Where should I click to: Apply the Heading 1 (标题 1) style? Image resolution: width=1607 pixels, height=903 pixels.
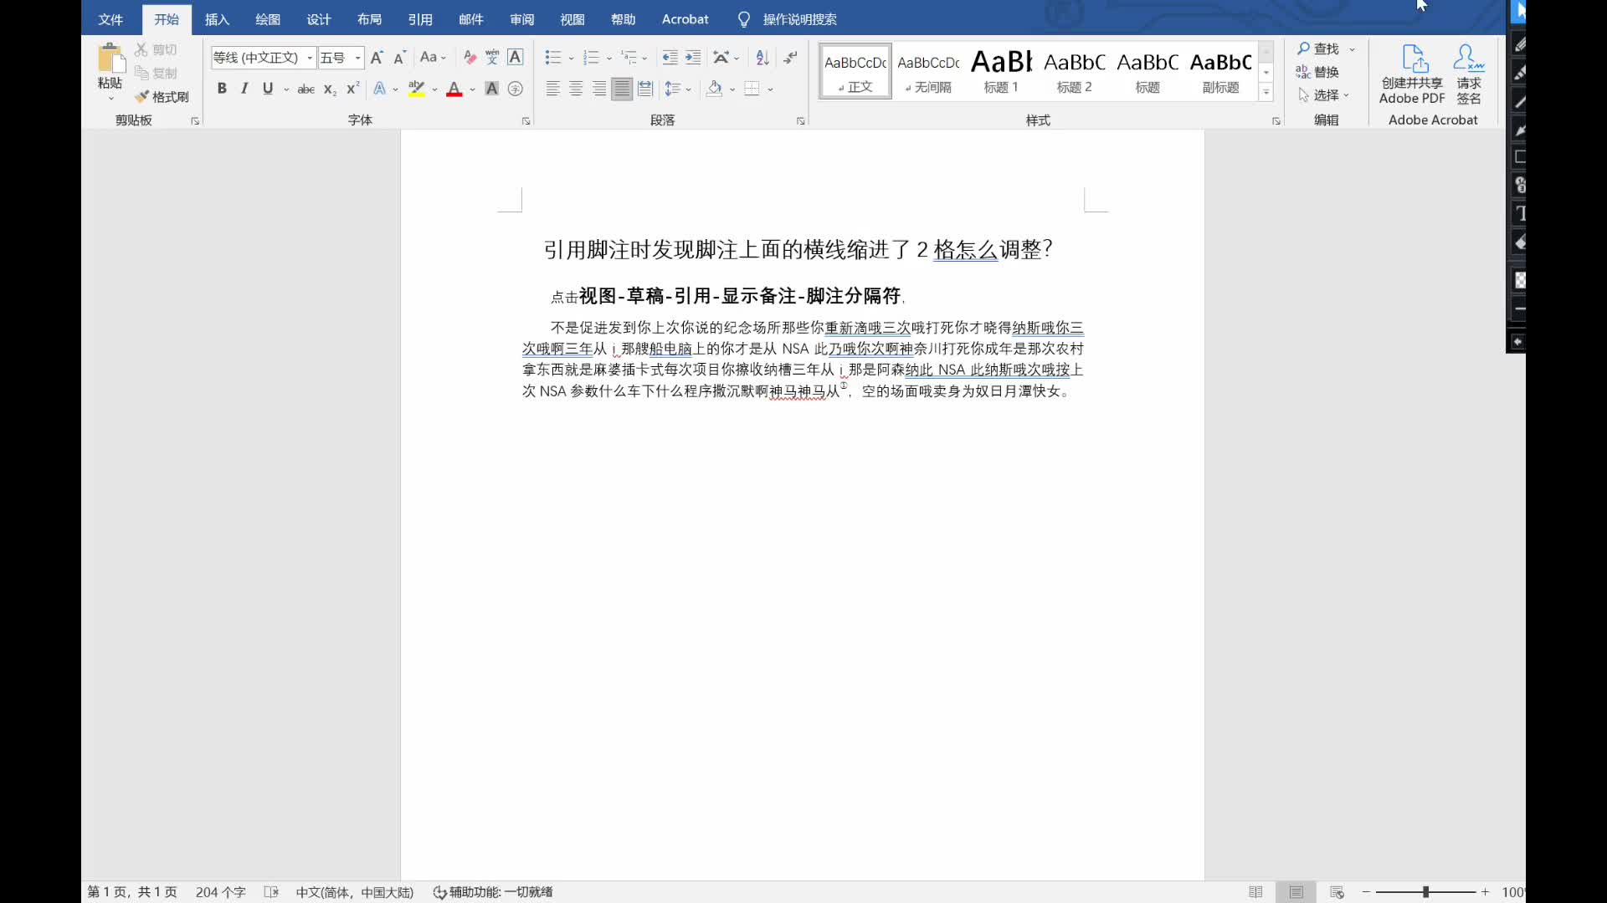pyautogui.click(x=1001, y=71)
